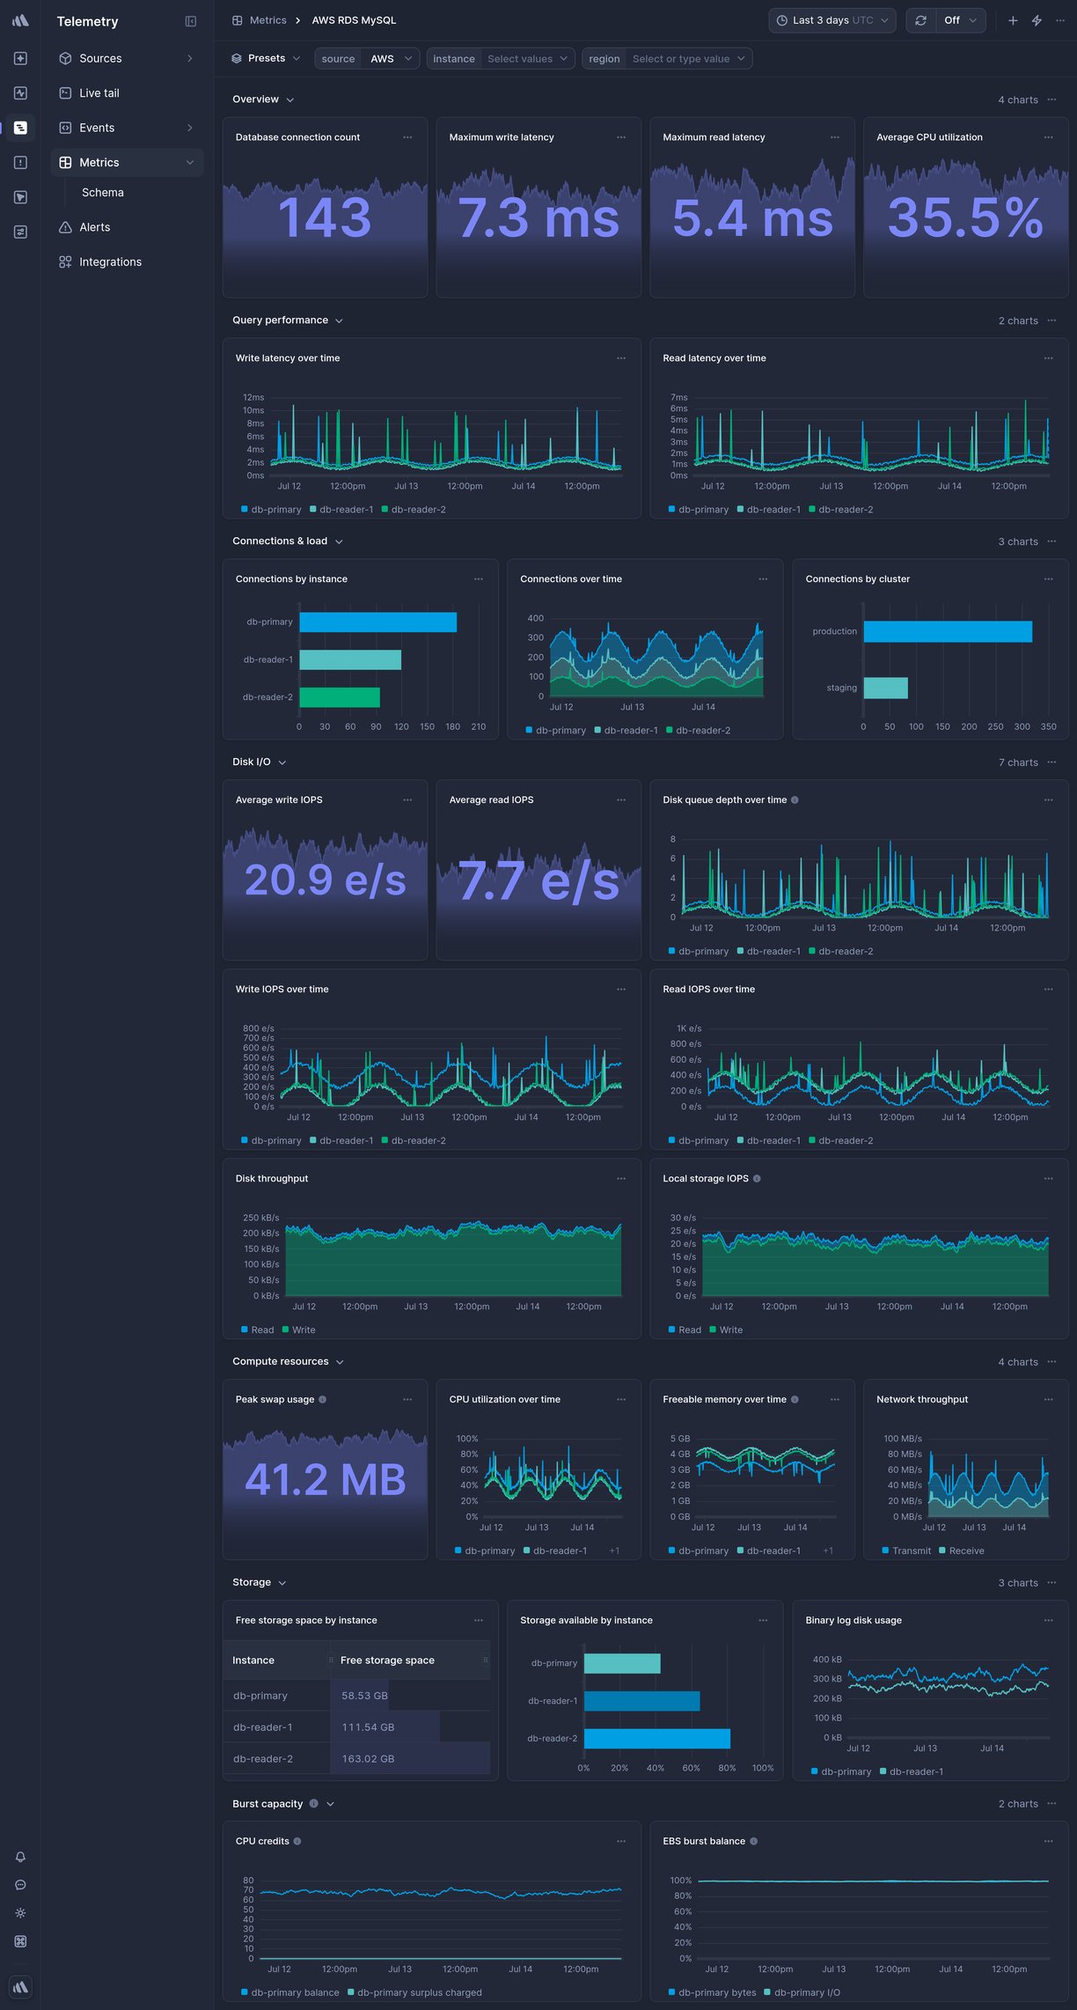Screen dimensions: 1077x2010
Task: Open Live tail in the sidebar
Action: tap(127, 93)
